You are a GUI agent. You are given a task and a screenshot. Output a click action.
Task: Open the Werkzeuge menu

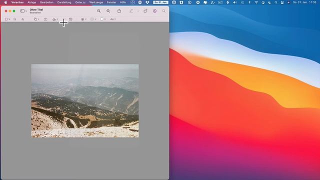click(x=96, y=2)
